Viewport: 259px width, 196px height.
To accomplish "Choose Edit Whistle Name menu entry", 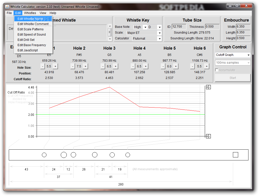I will pyautogui.click(x=33, y=19).
